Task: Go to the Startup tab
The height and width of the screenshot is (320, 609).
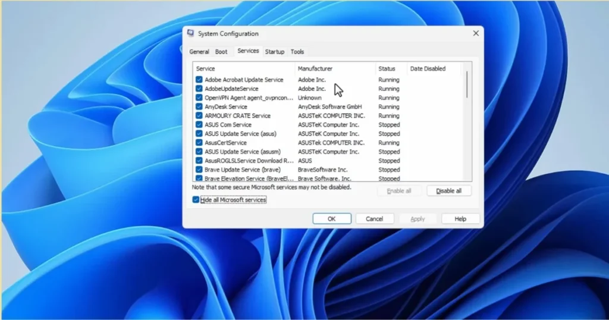Action: click(275, 52)
